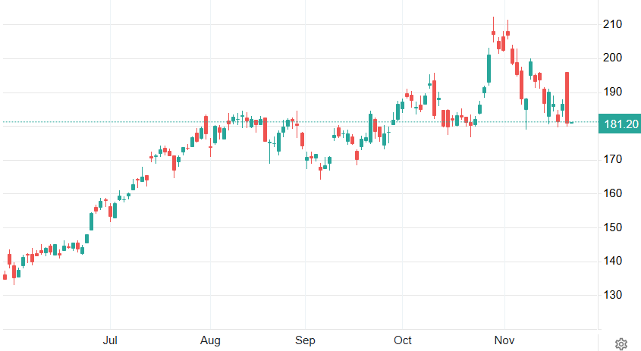Click the 181.20 current price label
This screenshot has height=351, width=641.
(619, 124)
